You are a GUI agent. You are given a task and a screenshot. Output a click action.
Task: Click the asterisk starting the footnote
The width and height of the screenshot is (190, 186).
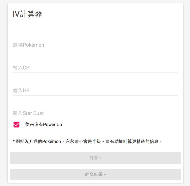(x=14, y=141)
